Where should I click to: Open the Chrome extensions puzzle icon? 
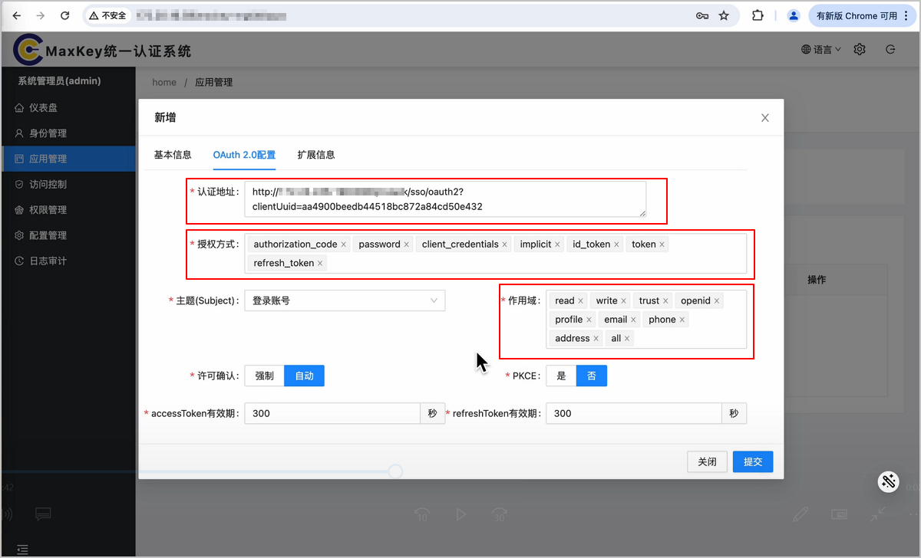tap(758, 15)
